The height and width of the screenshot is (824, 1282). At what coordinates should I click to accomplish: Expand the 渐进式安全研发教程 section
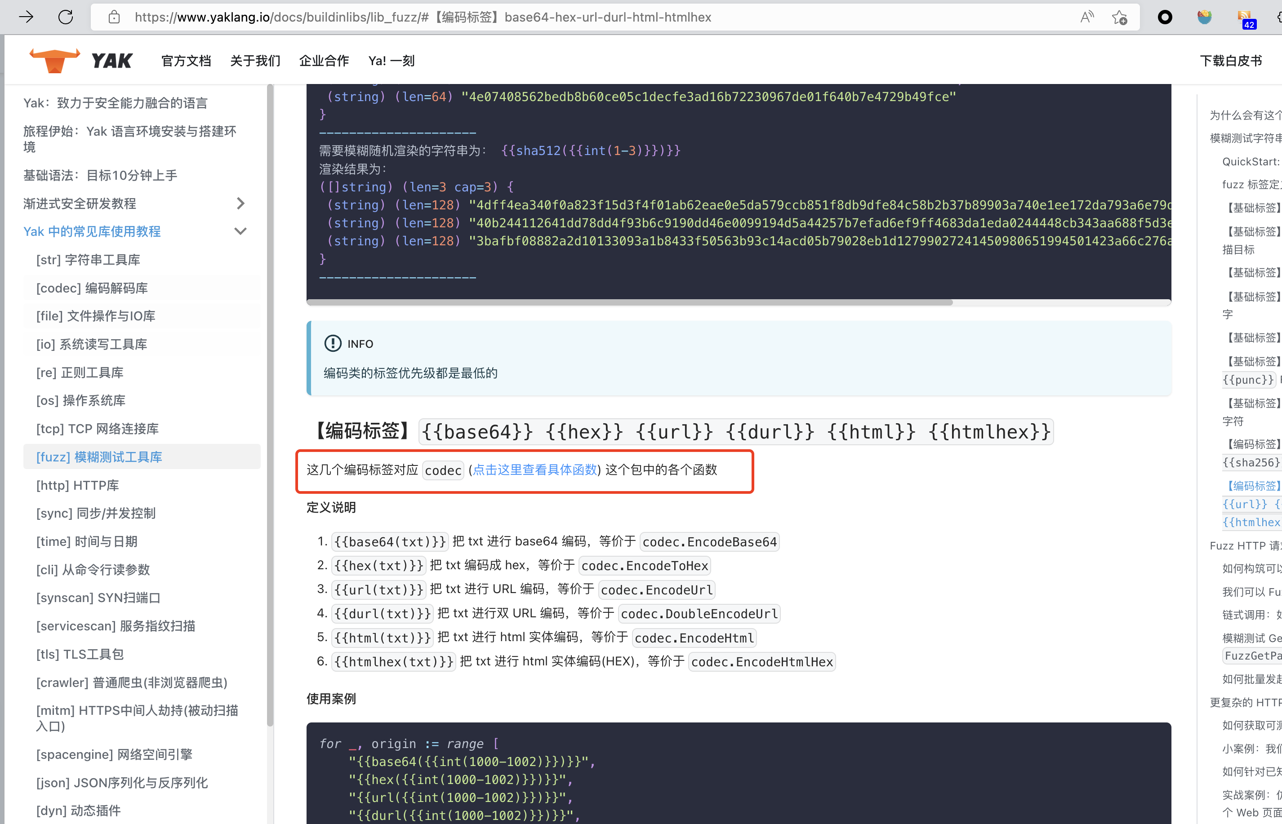tap(240, 204)
